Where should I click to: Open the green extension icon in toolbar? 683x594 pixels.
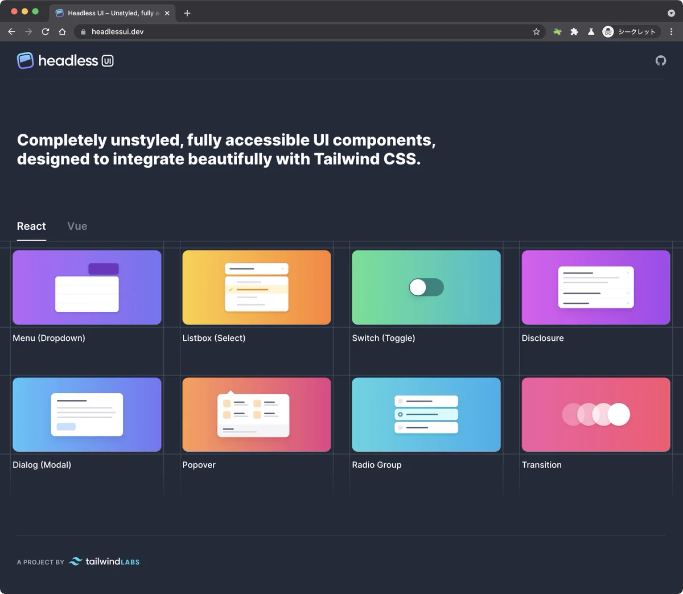tap(557, 32)
